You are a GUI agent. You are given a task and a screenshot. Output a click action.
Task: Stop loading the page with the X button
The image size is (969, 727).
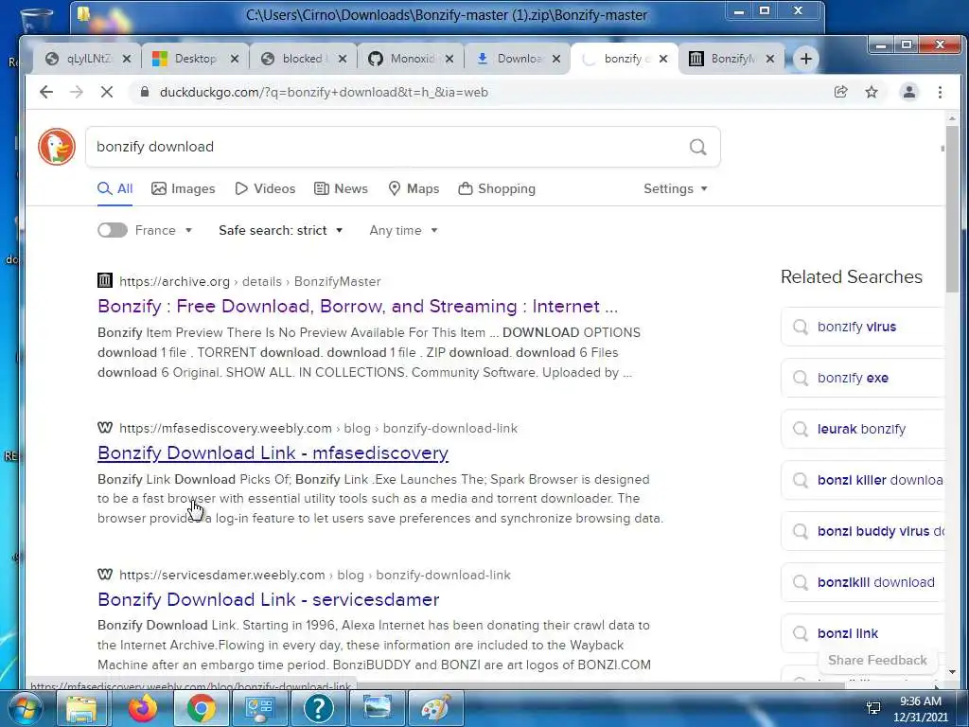pyautogui.click(x=107, y=92)
